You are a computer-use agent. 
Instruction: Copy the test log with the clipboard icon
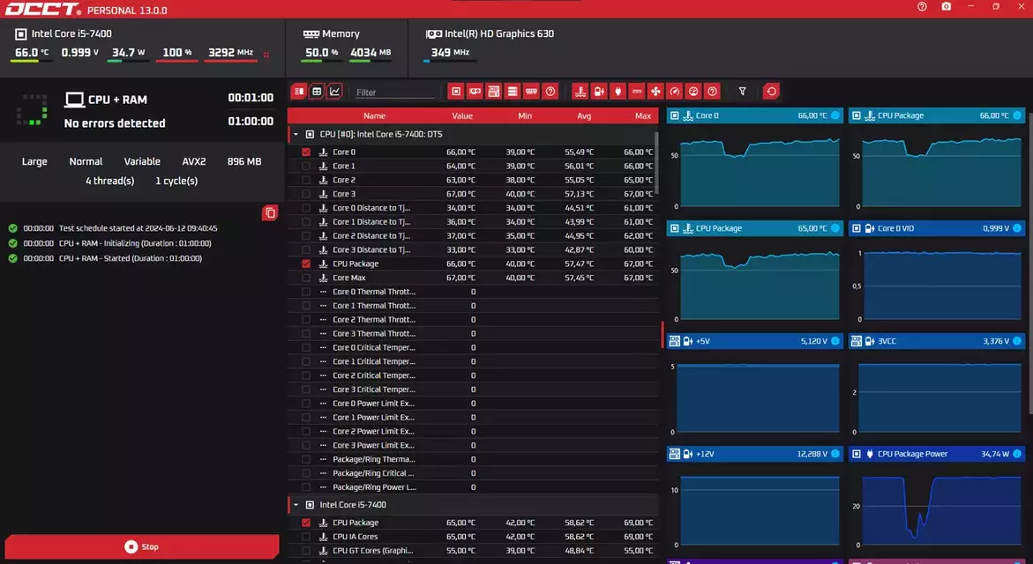pyautogui.click(x=270, y=212)
